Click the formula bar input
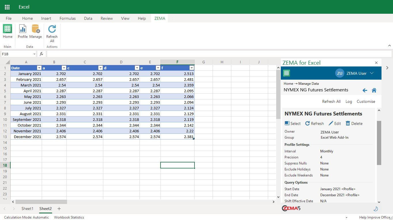 [x=219, y=54]
